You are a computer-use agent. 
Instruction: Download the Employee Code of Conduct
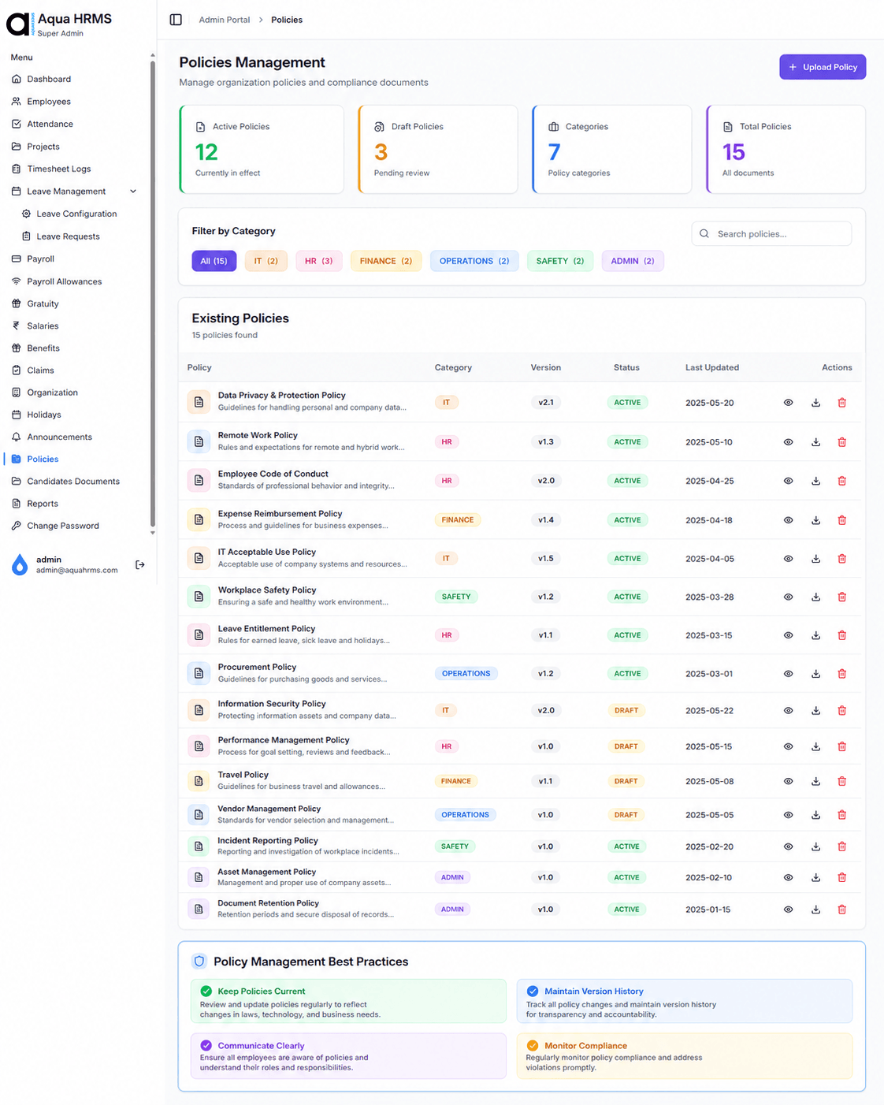pyautogui.click(x=815, y=481)
